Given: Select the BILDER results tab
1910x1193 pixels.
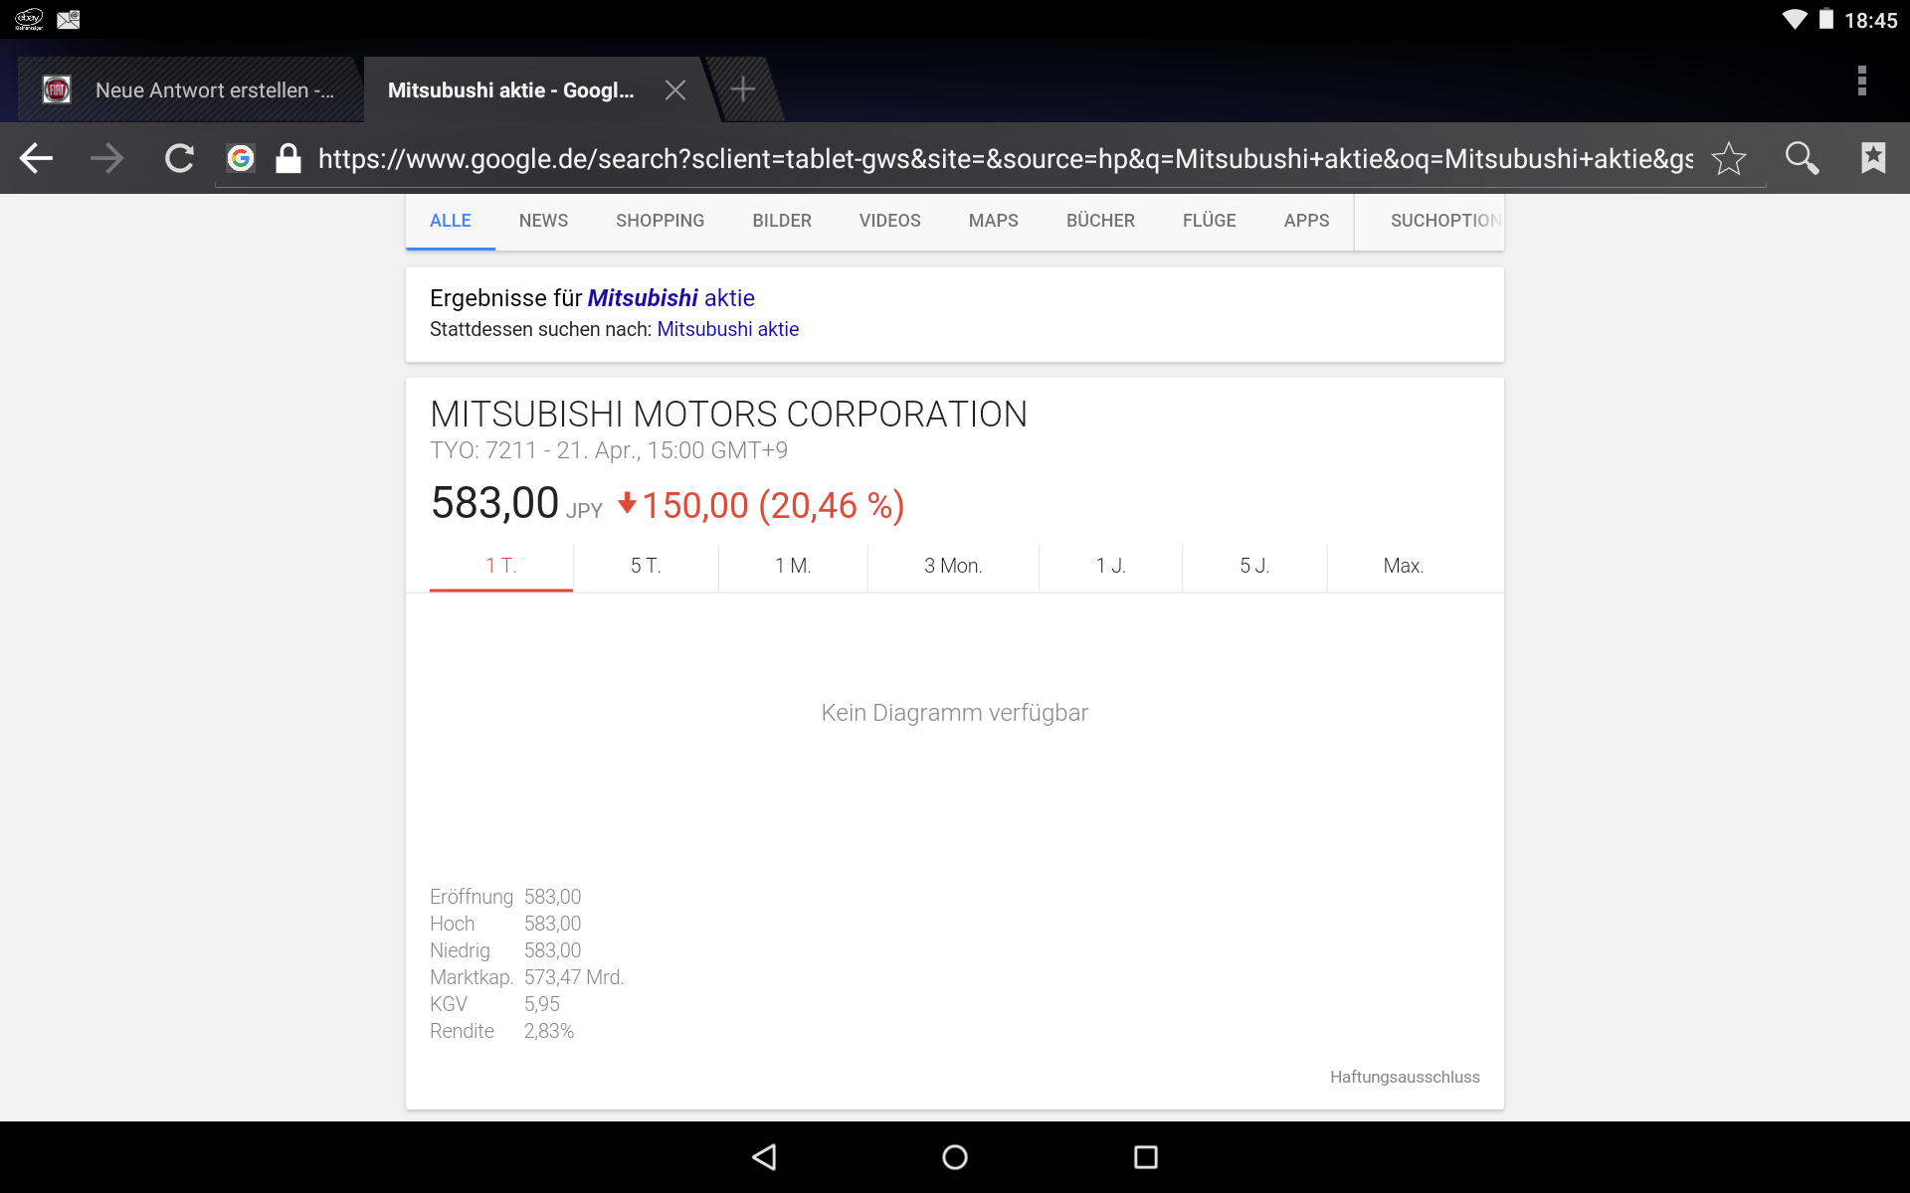Looking at the screenshot, I should tap(782, 221).
